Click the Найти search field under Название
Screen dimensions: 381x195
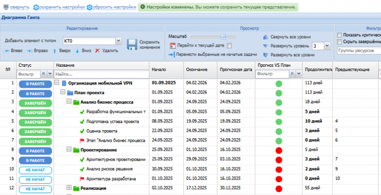click(101, 74)
